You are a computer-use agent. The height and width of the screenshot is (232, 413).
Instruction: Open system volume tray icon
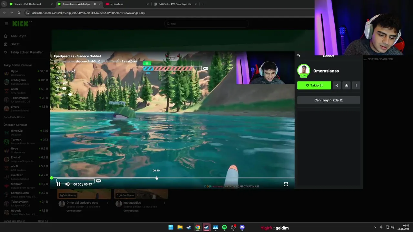(x=392, y=227)
